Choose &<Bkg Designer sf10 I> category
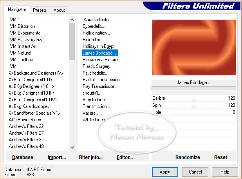The image size is (242, 179). 31,80
